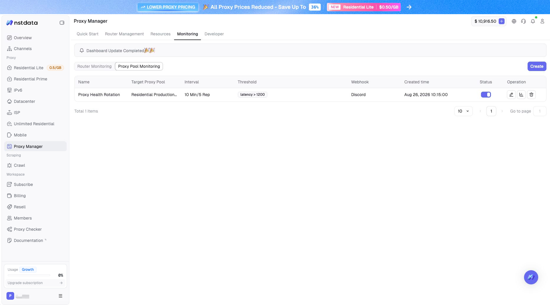Open Crawl in sidebar

point(35,165)
